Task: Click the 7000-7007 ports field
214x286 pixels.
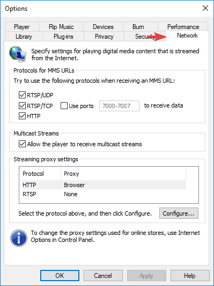Action: click(119, 106)
